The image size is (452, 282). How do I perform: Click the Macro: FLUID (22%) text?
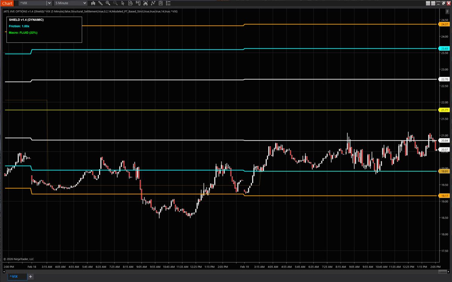(x=23, y=33)
